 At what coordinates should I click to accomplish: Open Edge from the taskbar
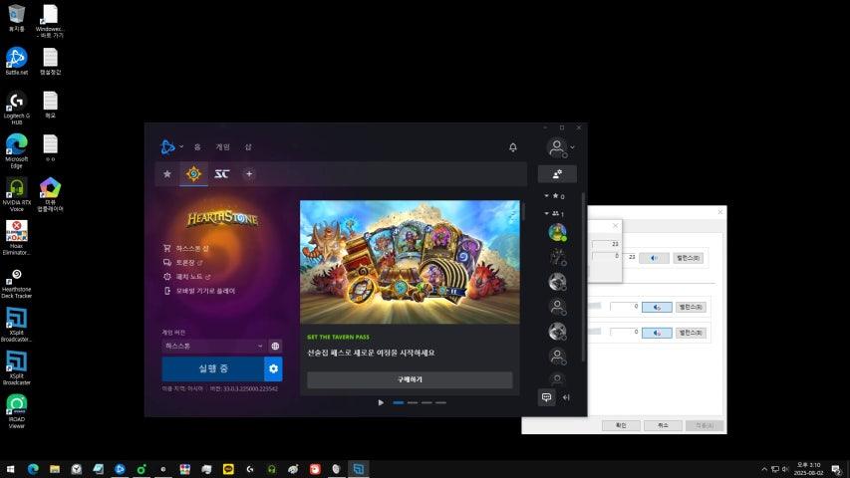point(33,469)
